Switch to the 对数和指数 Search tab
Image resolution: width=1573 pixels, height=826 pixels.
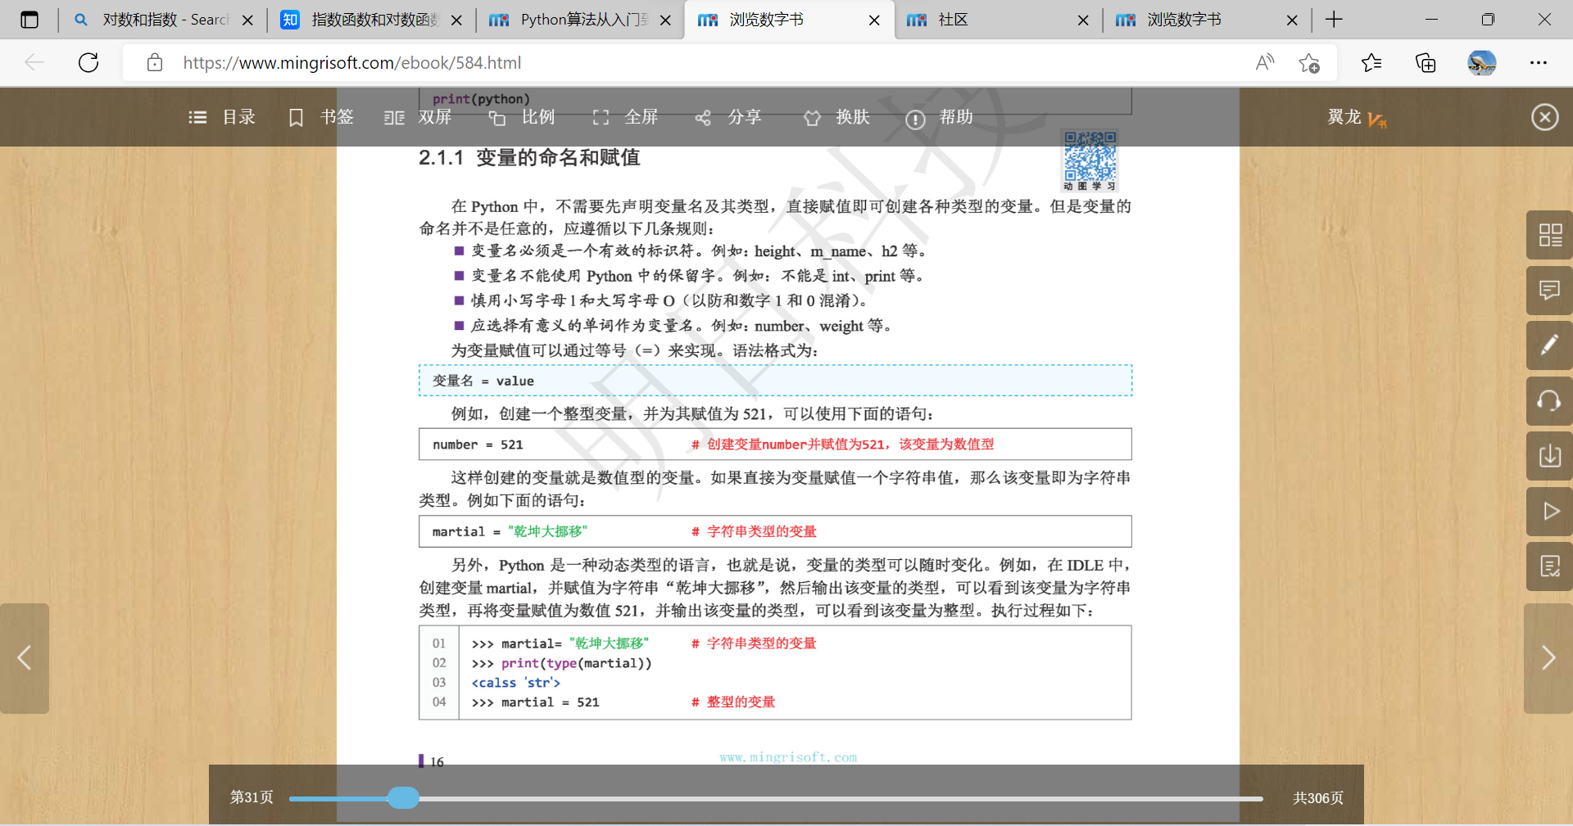tap(164, 20)
